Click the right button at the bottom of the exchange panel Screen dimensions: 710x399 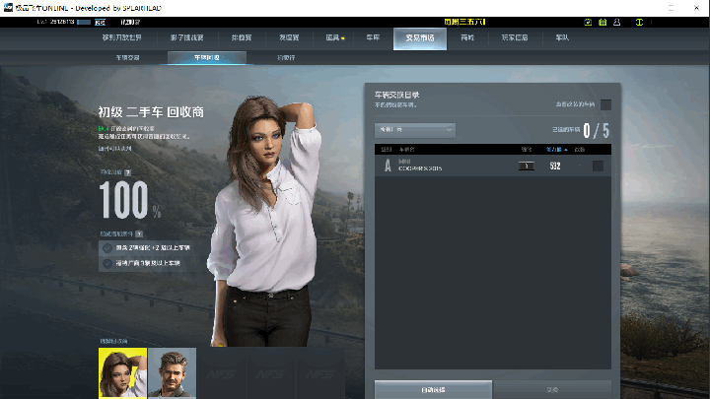(552, 389)
